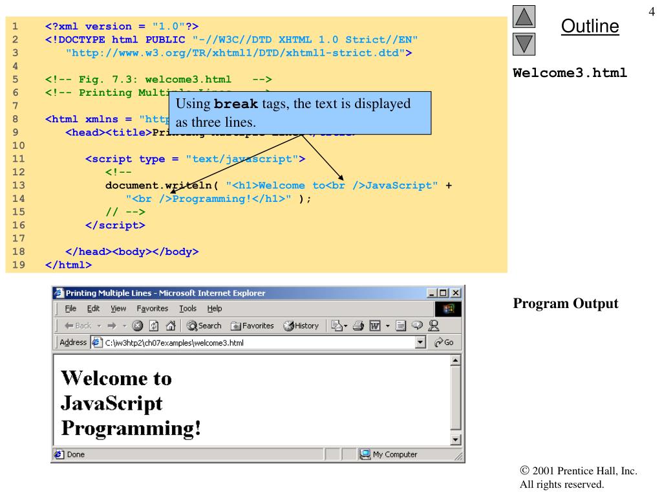
Task: Click the 'Programming!' heading line
Action: tap(131, 428)
